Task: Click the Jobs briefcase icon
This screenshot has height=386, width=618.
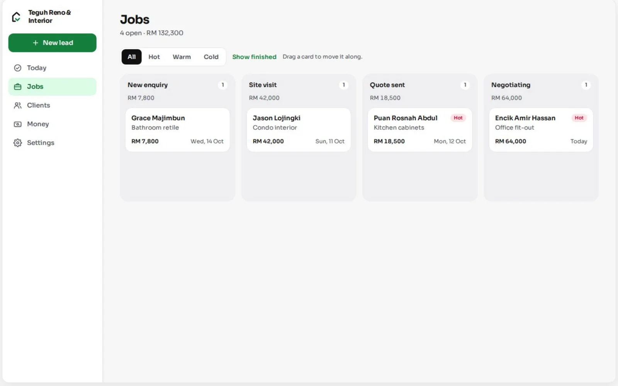Action: point(18,87)
